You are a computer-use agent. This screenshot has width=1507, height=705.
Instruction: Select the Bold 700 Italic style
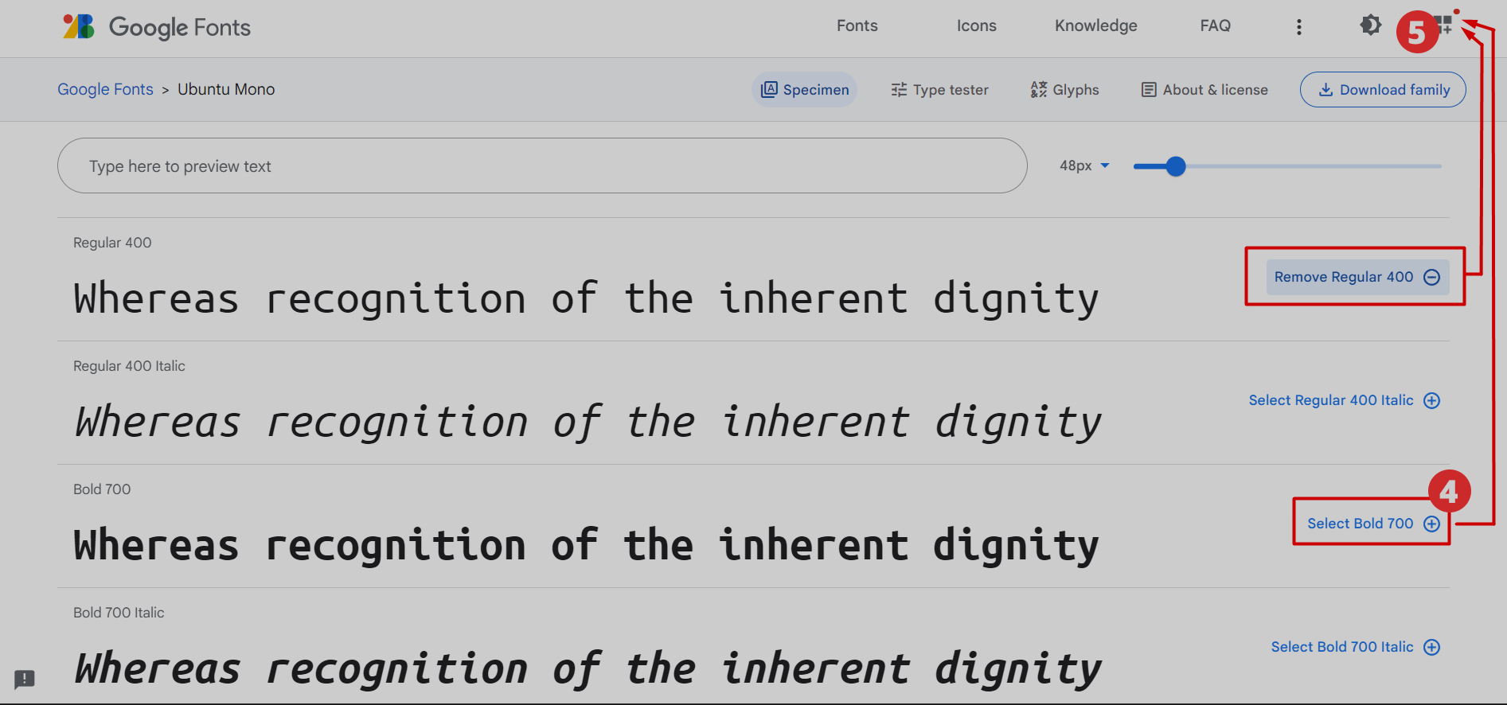tap(1355, 647)
